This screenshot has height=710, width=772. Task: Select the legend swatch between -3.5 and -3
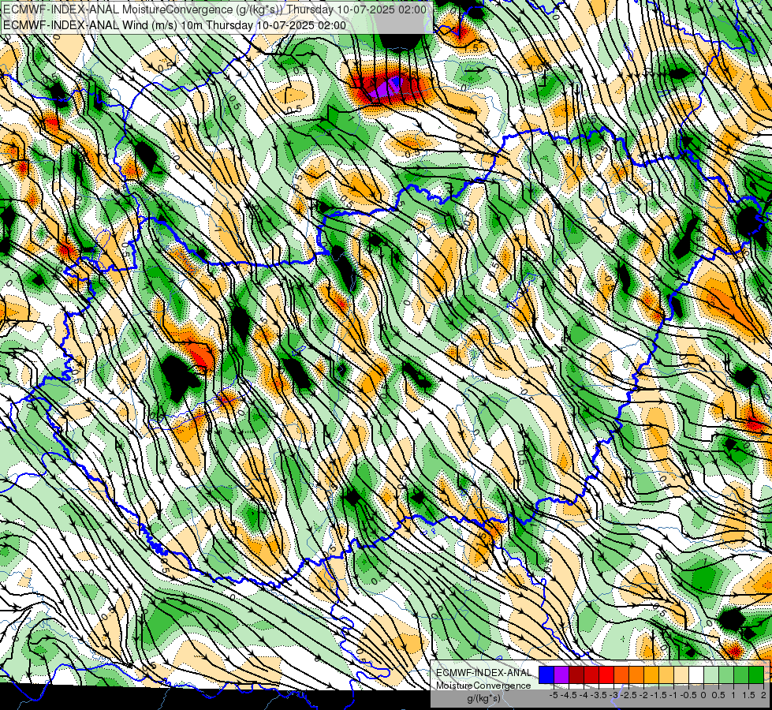pos(606,674)
